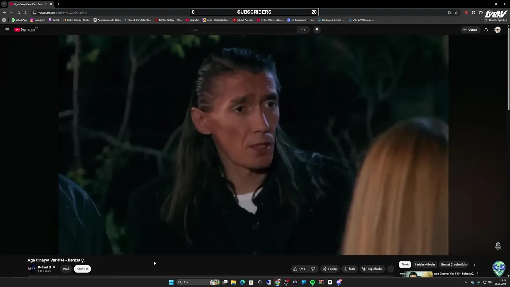Open the Instagram bookmark

point(38,20)
